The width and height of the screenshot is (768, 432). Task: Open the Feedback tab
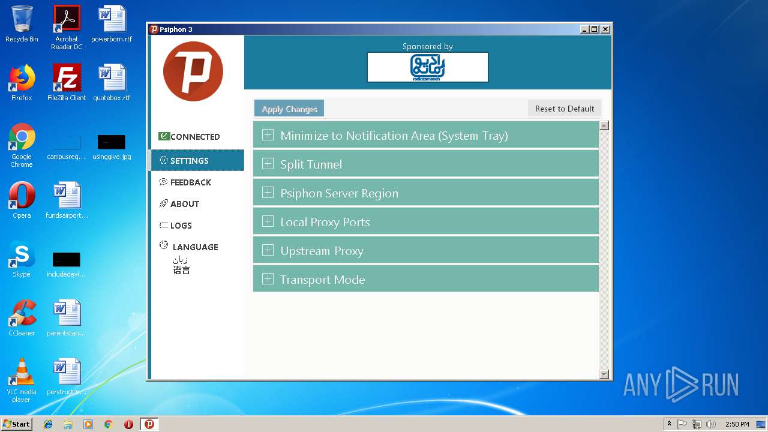click(x=197, y=182)
